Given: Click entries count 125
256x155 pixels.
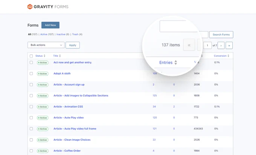Looking at the screenshot, I should point(155,96).
